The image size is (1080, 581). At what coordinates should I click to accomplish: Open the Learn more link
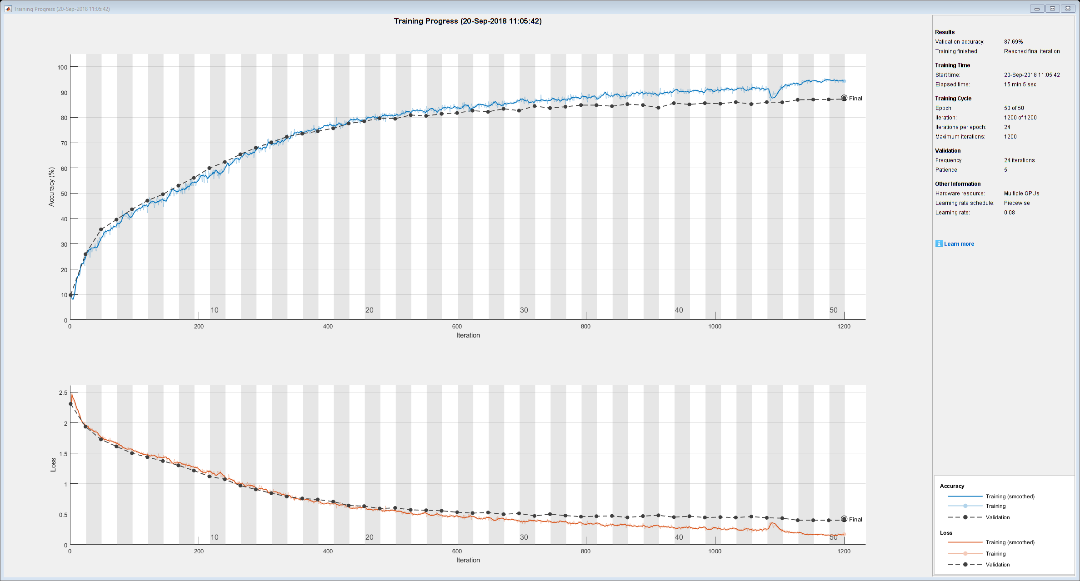tap(959, 244)
